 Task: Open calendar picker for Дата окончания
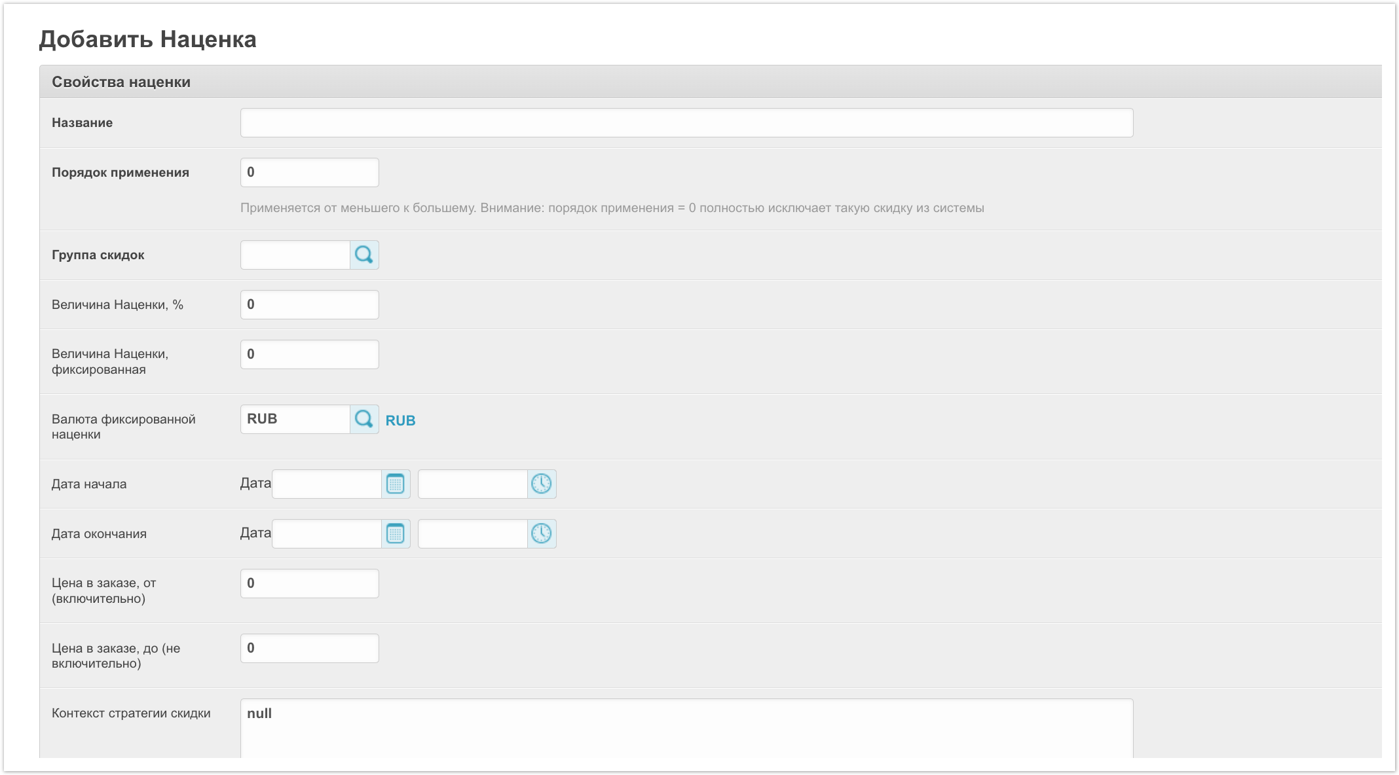coord(396,533)
